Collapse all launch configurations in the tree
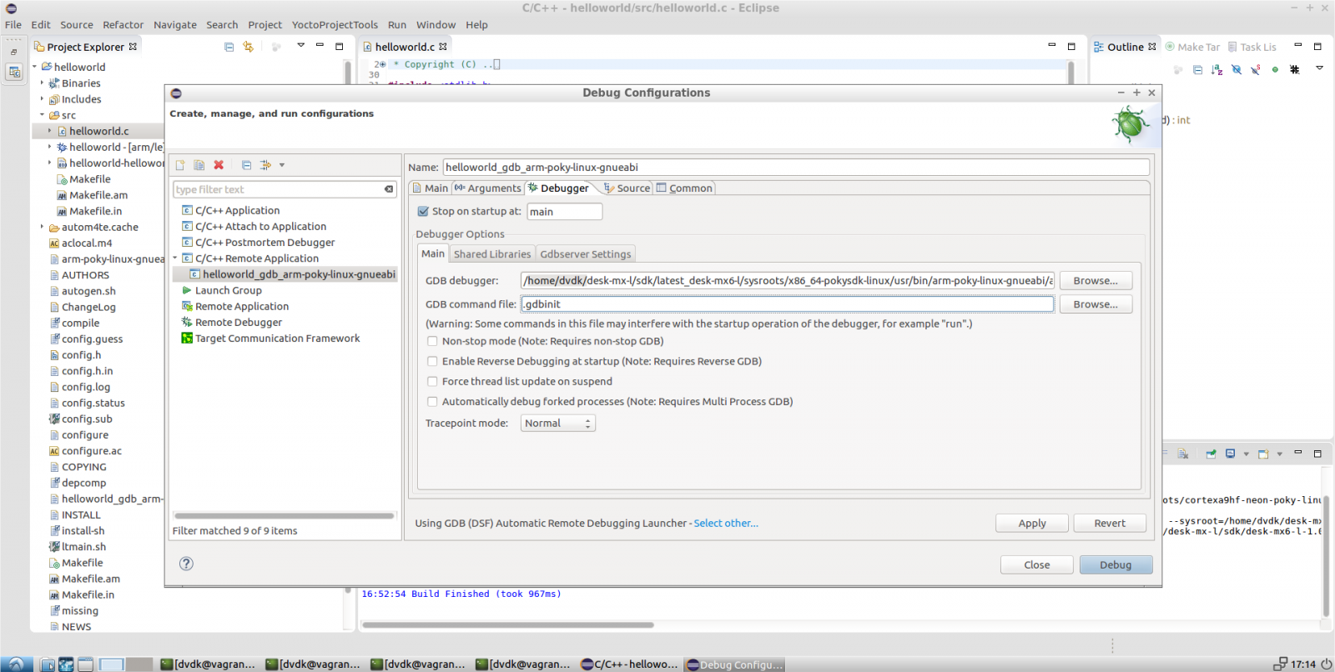This screenshot has height=672, width=1335. click(247, 165)
